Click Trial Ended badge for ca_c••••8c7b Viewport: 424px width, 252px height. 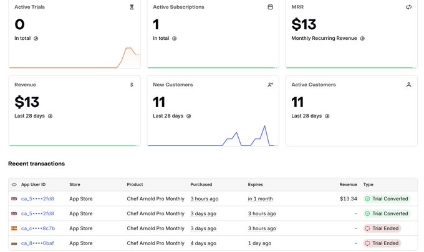382,228
